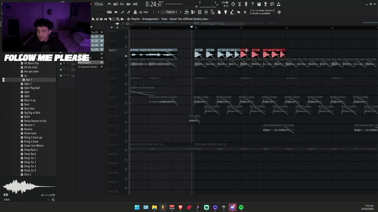Click the tempo field showing 115.000
The width and height of the screenshot is (378, 212).
[x=99, y=4]
